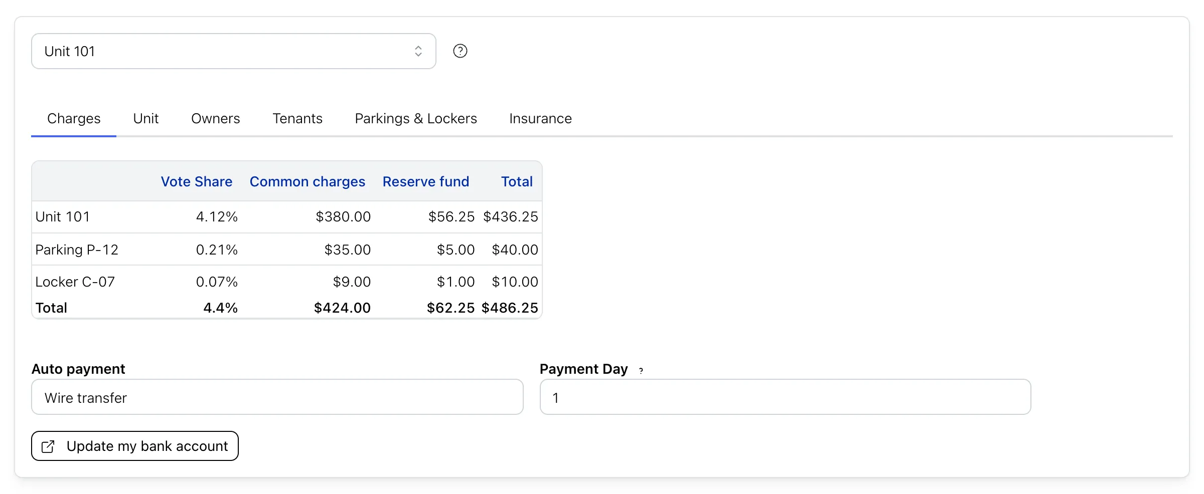Select the Locker C-07 row label

(75, 282)
